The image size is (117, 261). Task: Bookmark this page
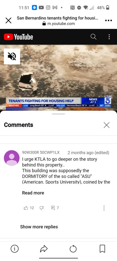tap(103, 249)
